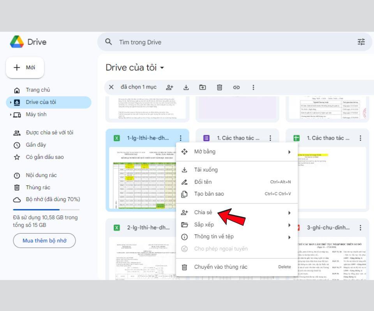Select Chuyển vào thùng rác menu item
The height and width of the screenshot is (311, 374).
click(221, 267)
